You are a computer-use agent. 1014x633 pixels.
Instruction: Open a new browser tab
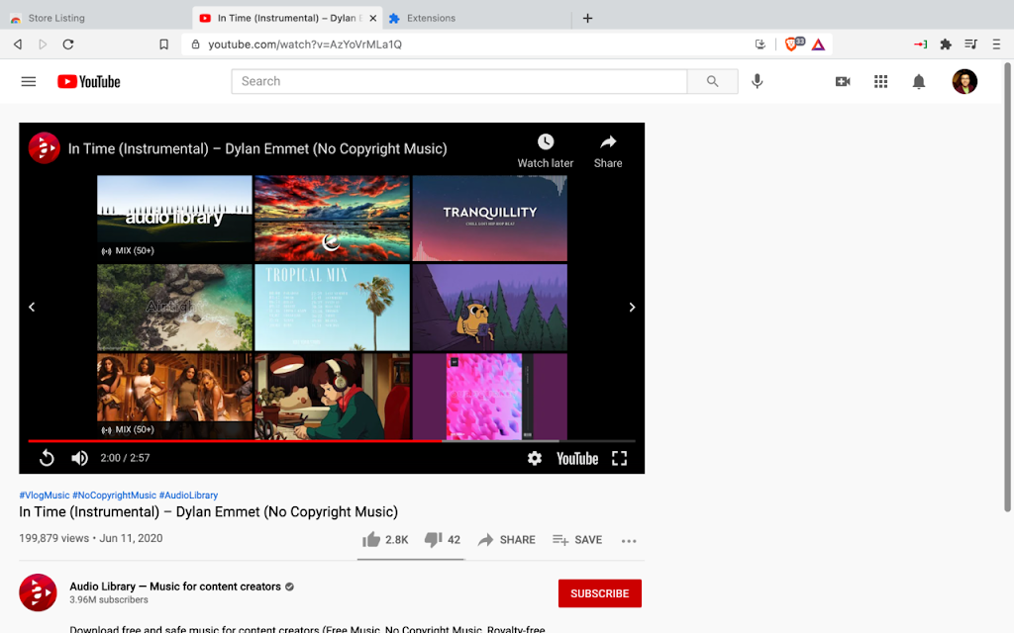tap(587, 18)
